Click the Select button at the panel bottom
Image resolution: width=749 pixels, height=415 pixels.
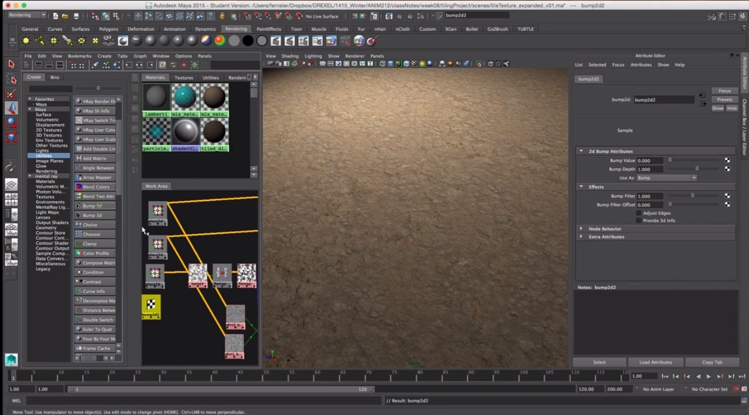pos(600,362)
